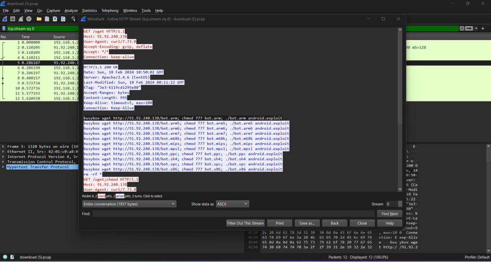491x262 pixels.
Task: Open the Help menu
Action: tap(159, 11)
